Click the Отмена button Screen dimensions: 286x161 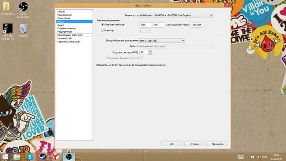[195, 144]
